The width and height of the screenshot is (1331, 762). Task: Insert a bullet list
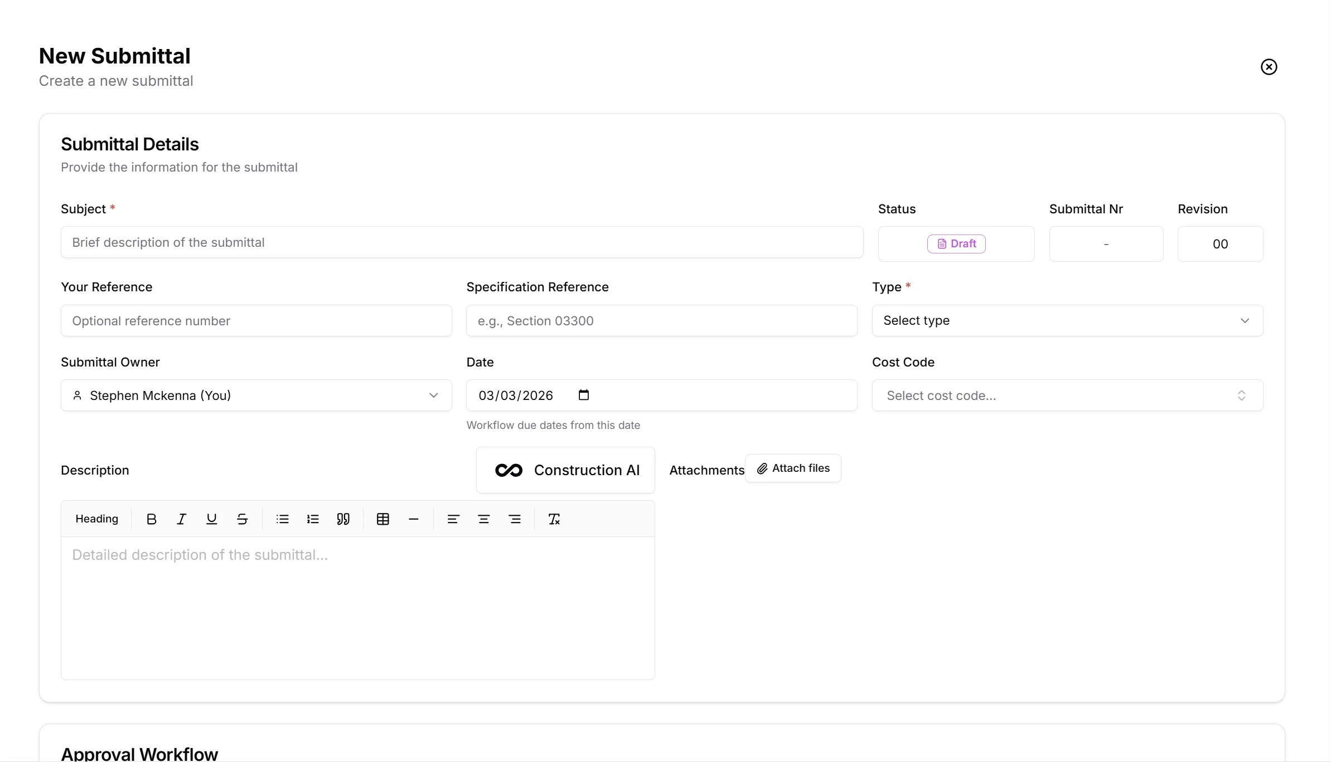click(282, 519)
